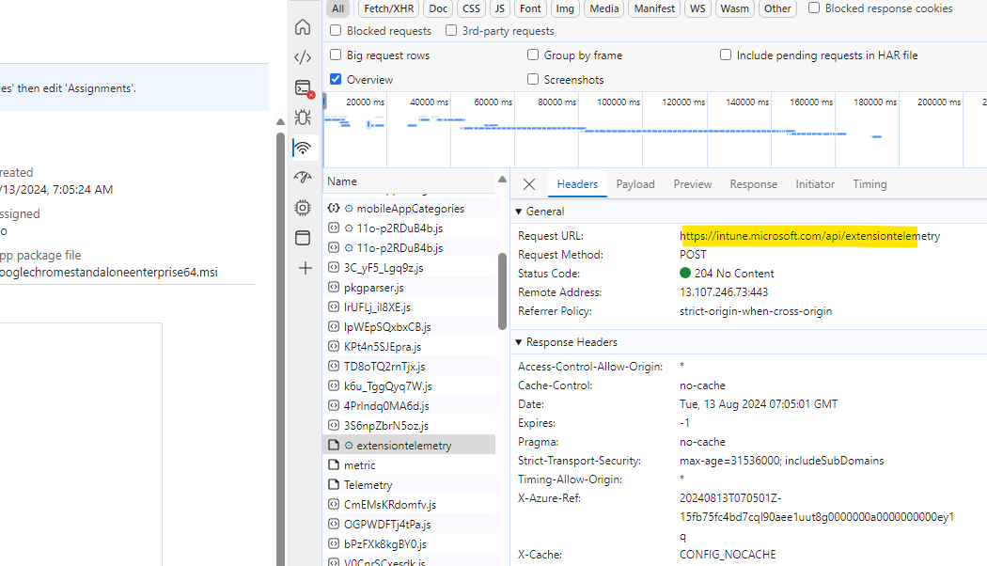Select the 4PrIndq0MA6d.js request
Image resolution: width=987 pixels, height=566 pixels.
tap(385, 405)
